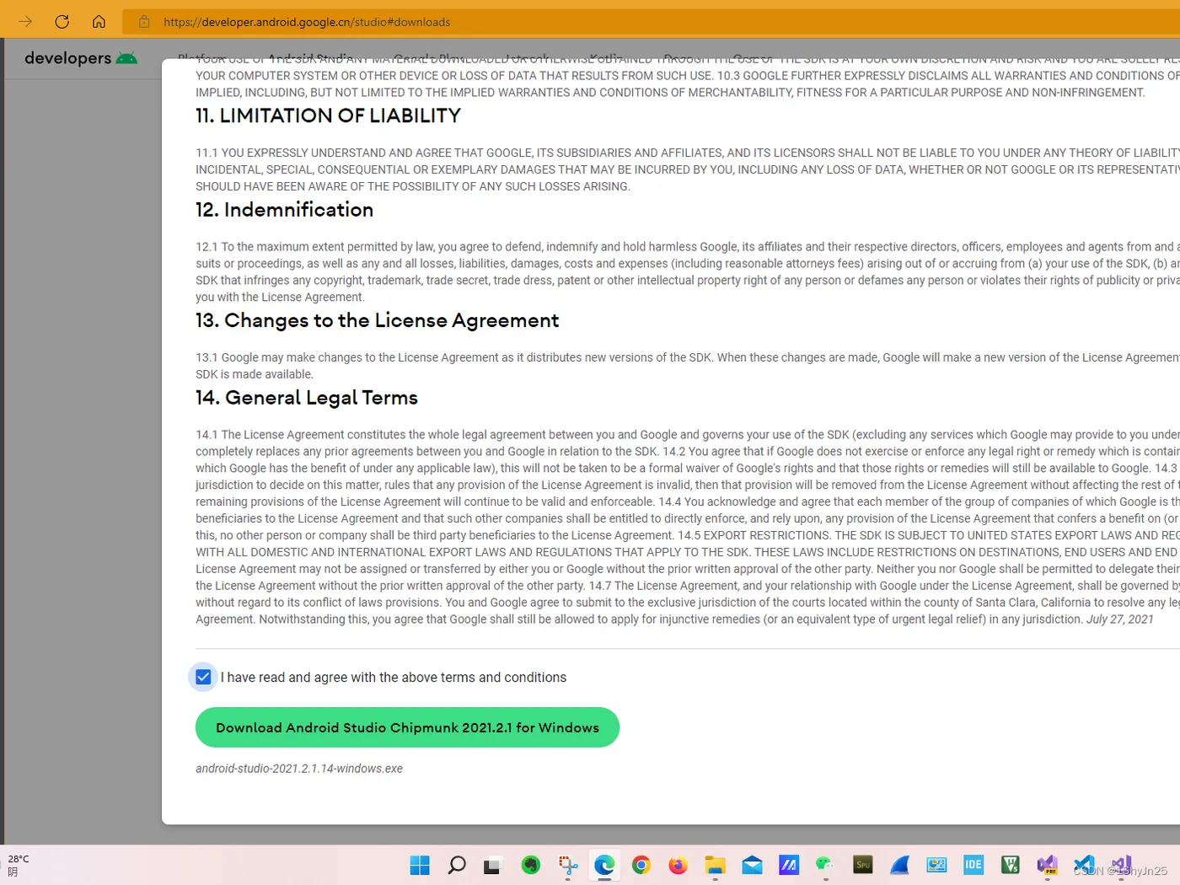Open the Windows Start menu

pyautogui.click(x=420, y=865)
